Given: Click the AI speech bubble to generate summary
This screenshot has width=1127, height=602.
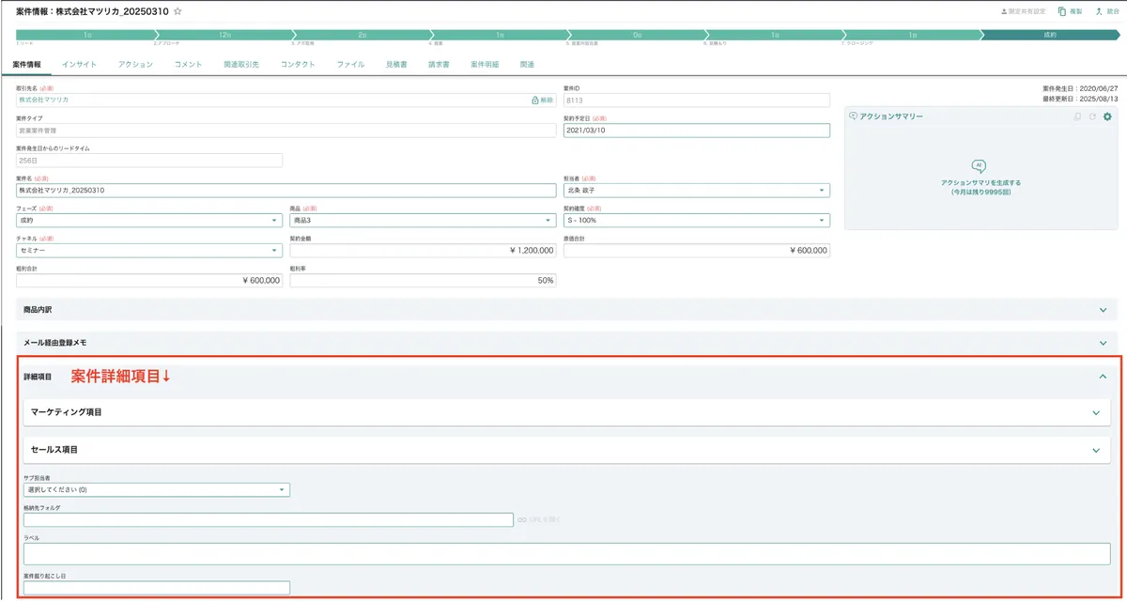Looking at the screenshot, I should click(x=980, y=166).
